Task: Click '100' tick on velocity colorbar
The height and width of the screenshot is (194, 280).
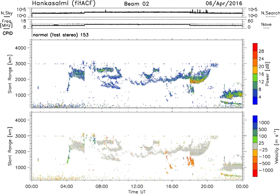Action: [263, 136]
